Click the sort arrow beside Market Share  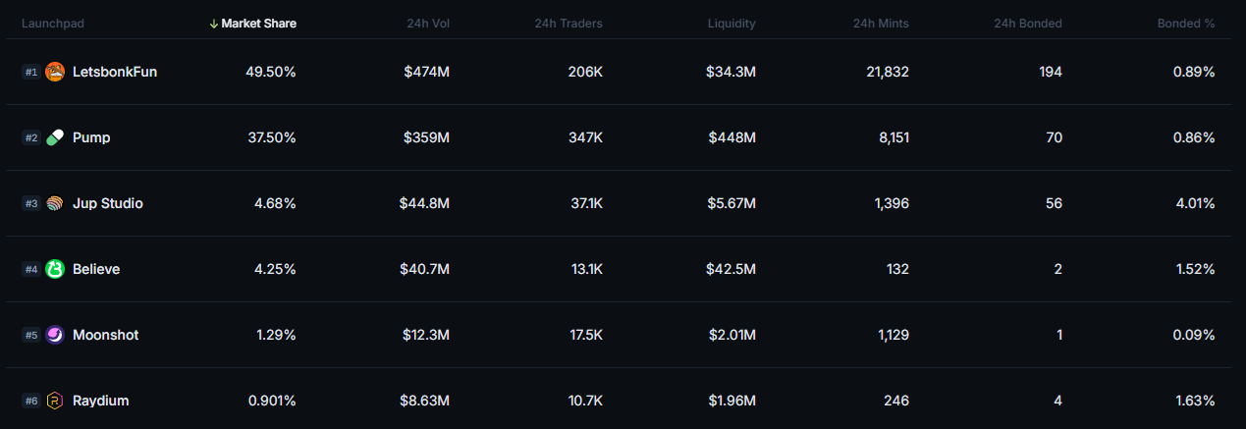click(214, 24)
